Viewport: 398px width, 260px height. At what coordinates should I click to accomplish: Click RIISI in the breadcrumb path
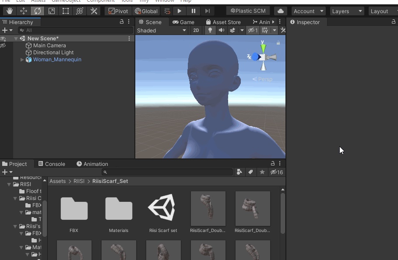[79, 181]
